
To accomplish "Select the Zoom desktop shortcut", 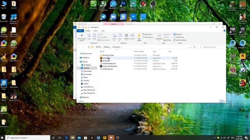I will [x=113, y=17].
